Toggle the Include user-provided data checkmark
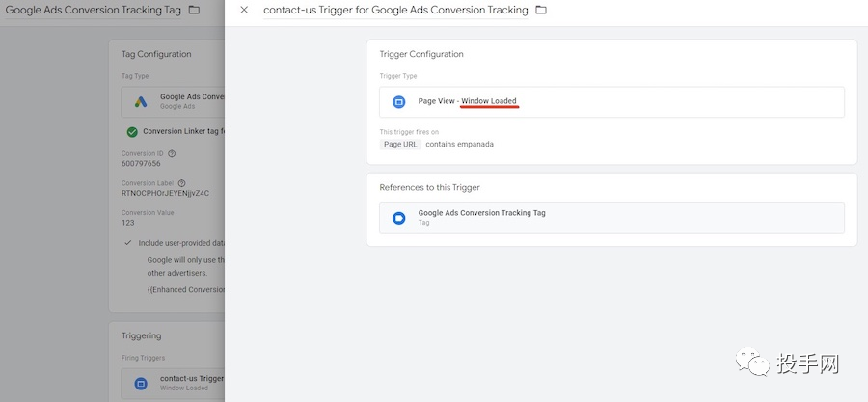 (x=128, y=243)
